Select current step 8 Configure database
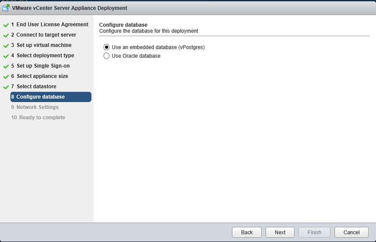The width and height of the screenshot is (376, 242). coord(50,97)
